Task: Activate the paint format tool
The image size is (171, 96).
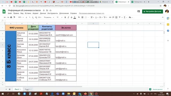Action: point(14,17)
